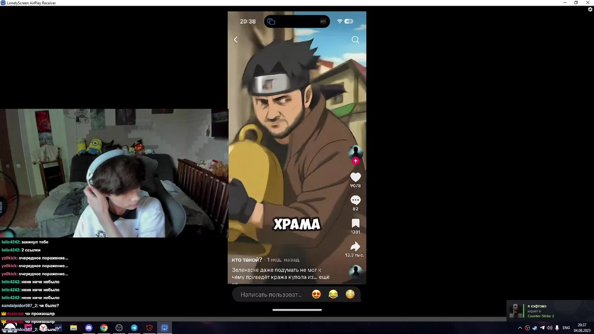Click the home indicator bar under the phone screen

[x=297, y=310]
